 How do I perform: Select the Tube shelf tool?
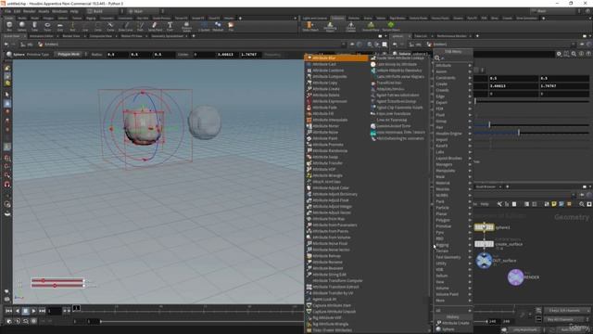[34, 26]
